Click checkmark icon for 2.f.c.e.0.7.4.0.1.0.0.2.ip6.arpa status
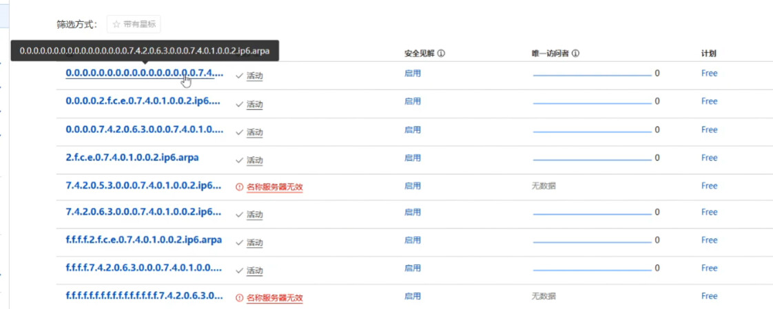The width and height of the screenshot is (773, 309). point(239,160)
